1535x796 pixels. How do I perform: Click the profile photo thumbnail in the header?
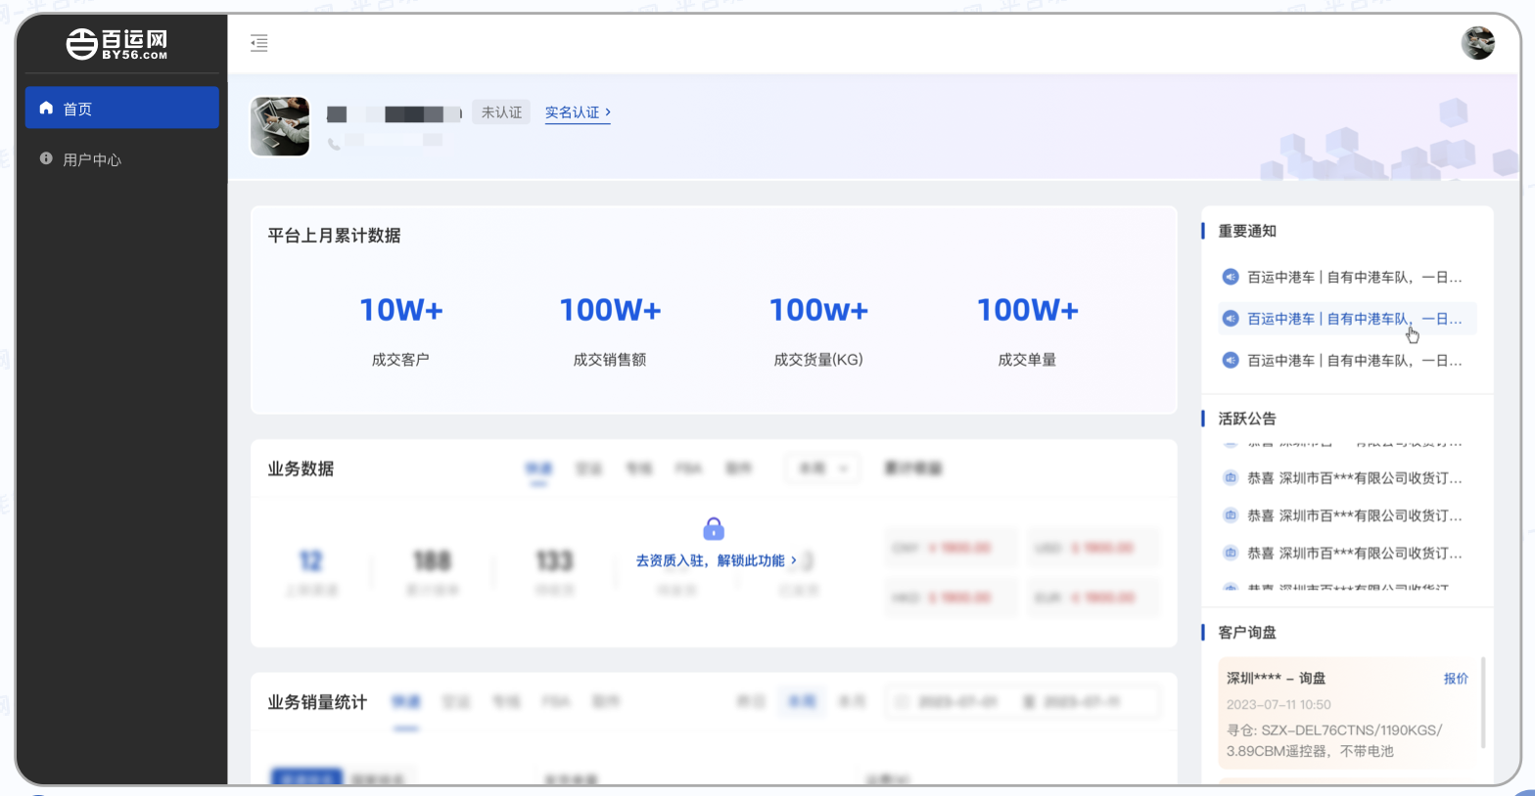tap(280, 126)
